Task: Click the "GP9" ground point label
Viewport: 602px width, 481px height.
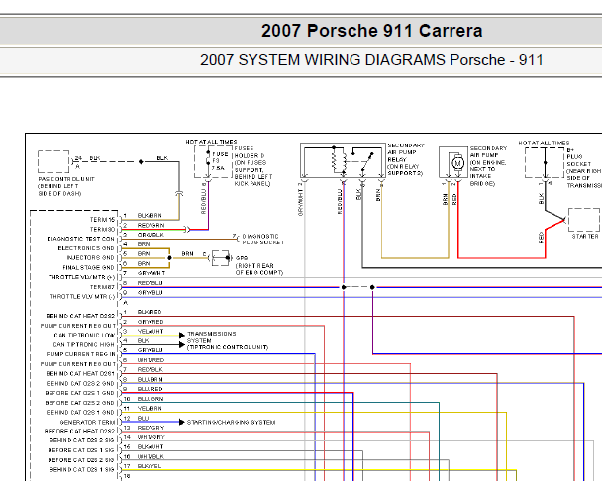Action: coord(242,258)
